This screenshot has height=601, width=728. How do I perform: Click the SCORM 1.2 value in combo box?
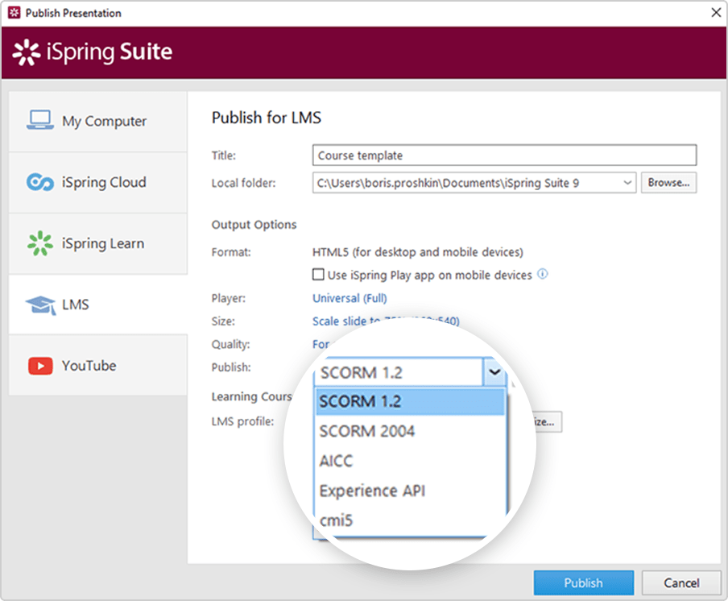pos(362,372)
